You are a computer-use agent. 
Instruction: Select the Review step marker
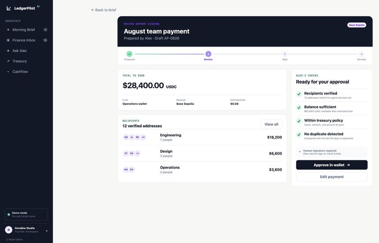pos(208,54)
